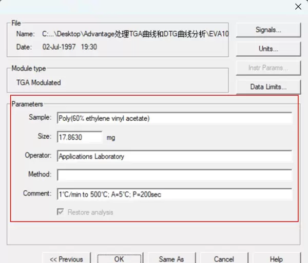Toggle the Restore analysis checkbox
Screen dimensions: 308x263
(61, 212)
